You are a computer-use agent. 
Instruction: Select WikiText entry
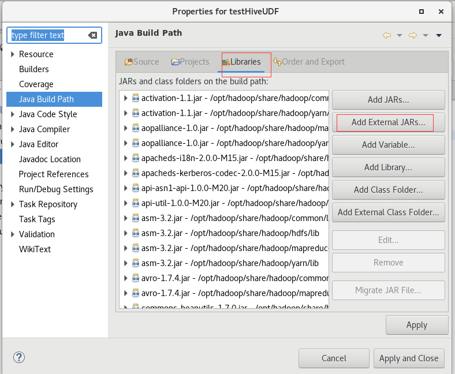tap(35, 249)
